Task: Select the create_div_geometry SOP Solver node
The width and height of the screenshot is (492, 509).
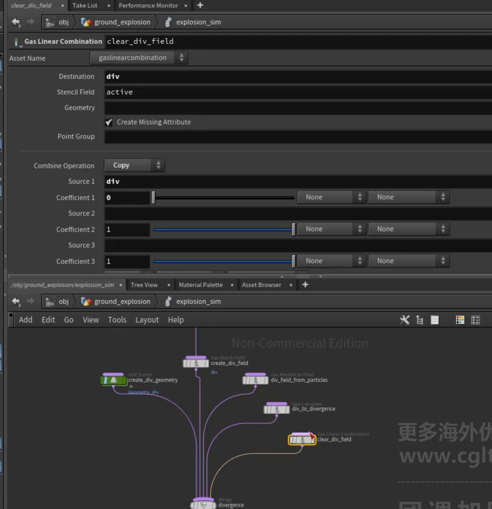Action: coord(114,380)
